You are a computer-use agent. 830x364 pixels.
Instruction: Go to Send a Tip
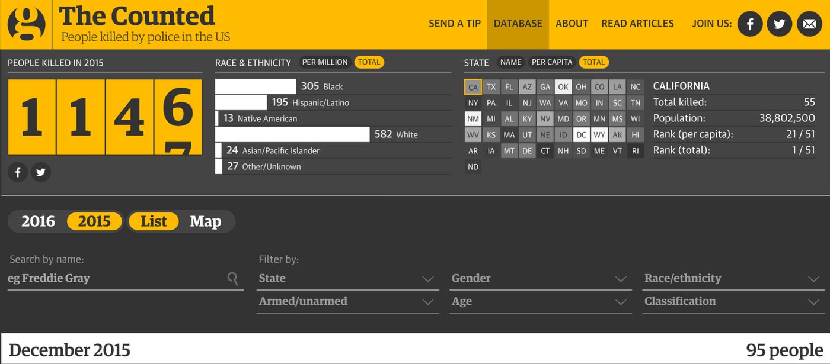point(455,24)
